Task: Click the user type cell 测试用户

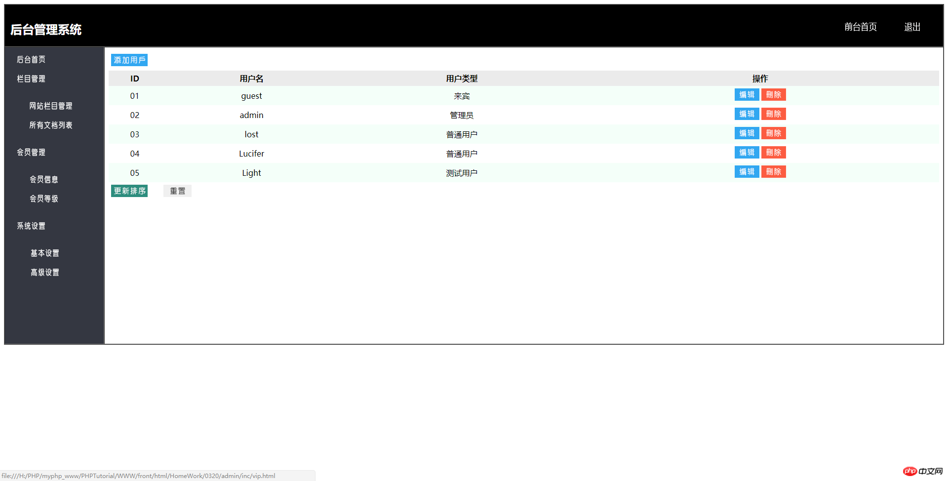Action: 462,173
